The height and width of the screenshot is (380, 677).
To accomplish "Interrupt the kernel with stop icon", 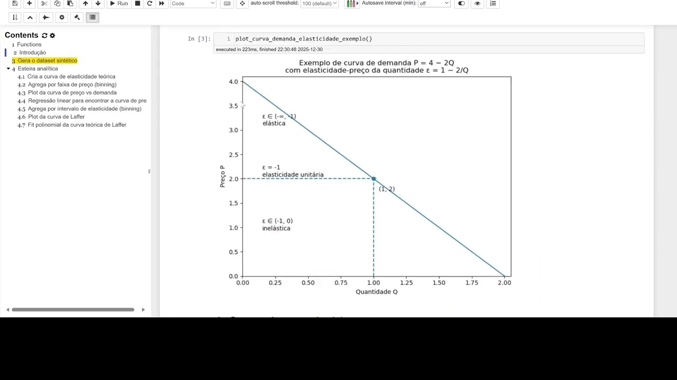I will (138, 3).
